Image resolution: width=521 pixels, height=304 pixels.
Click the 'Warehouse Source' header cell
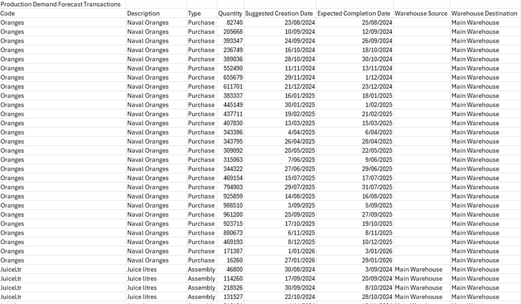[421, 13]
